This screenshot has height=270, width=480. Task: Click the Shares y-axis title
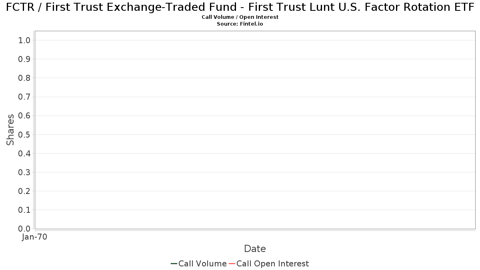tap(10, 130)
